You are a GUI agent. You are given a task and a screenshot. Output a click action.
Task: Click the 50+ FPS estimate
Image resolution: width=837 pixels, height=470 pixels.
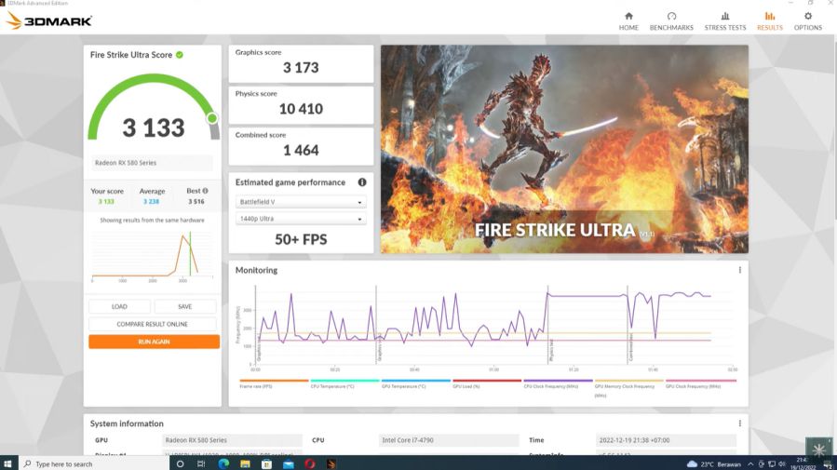[x=301, y=239]
